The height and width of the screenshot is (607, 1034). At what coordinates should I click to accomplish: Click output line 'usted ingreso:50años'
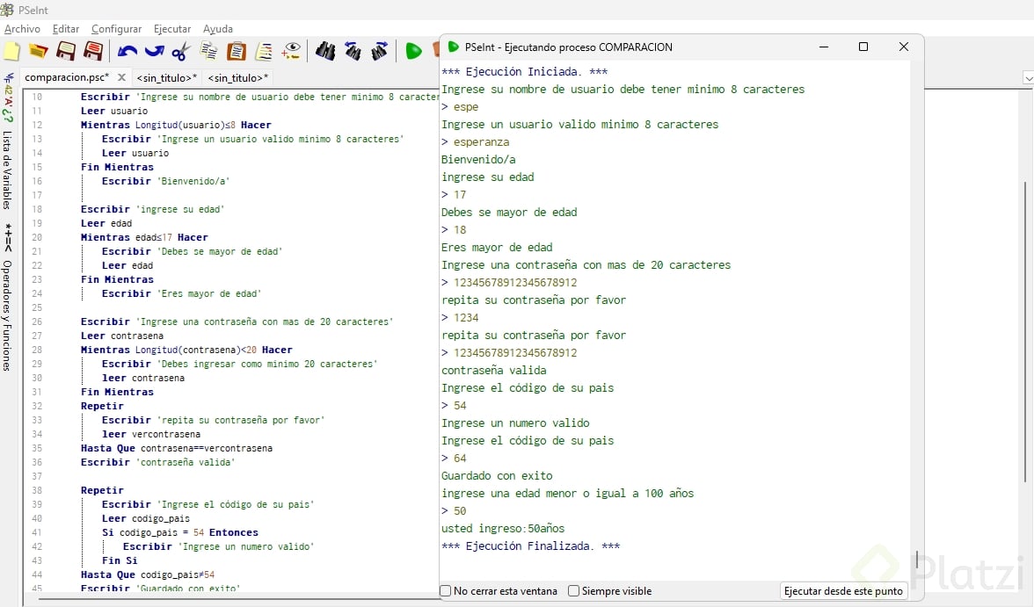(503, 529)
